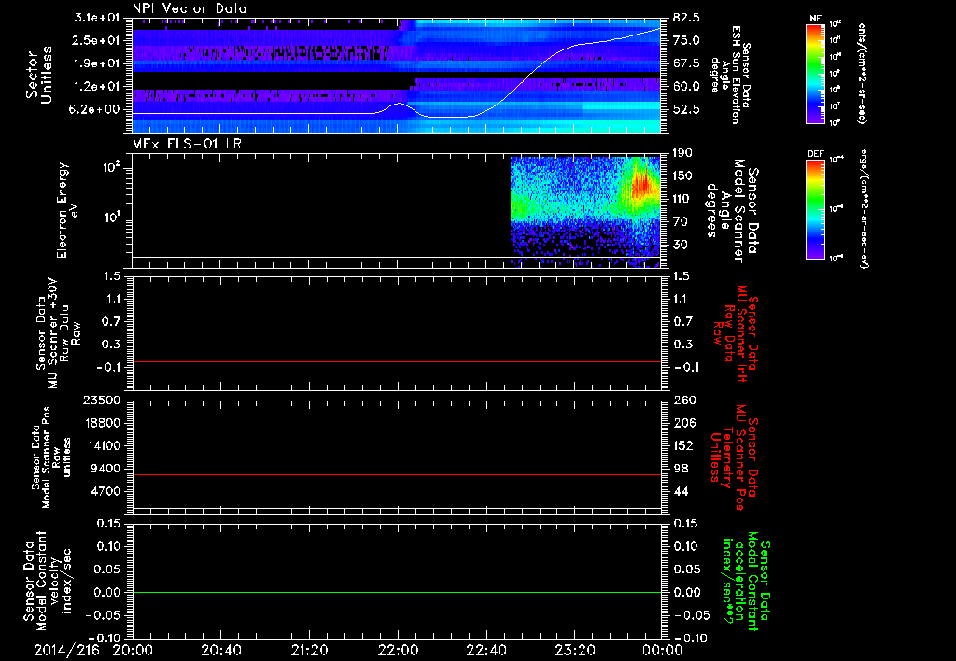Click the '67.5' sun elevation tick label
Viewport: 956px width, 661px height.
click(686, 63)
